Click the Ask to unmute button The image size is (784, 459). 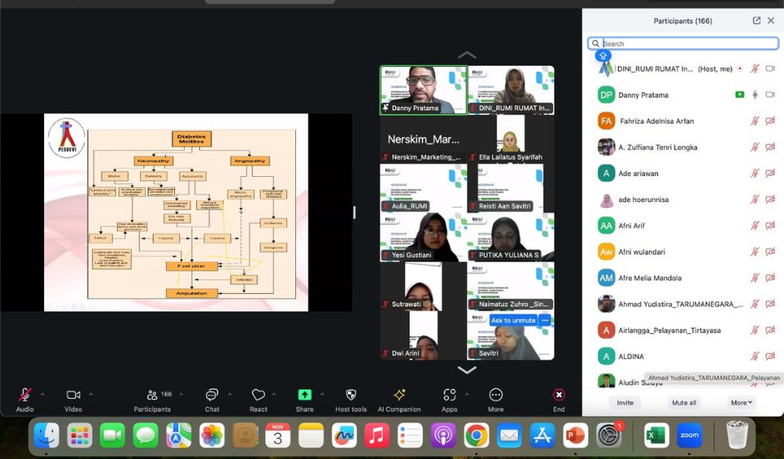click(513, 320)
